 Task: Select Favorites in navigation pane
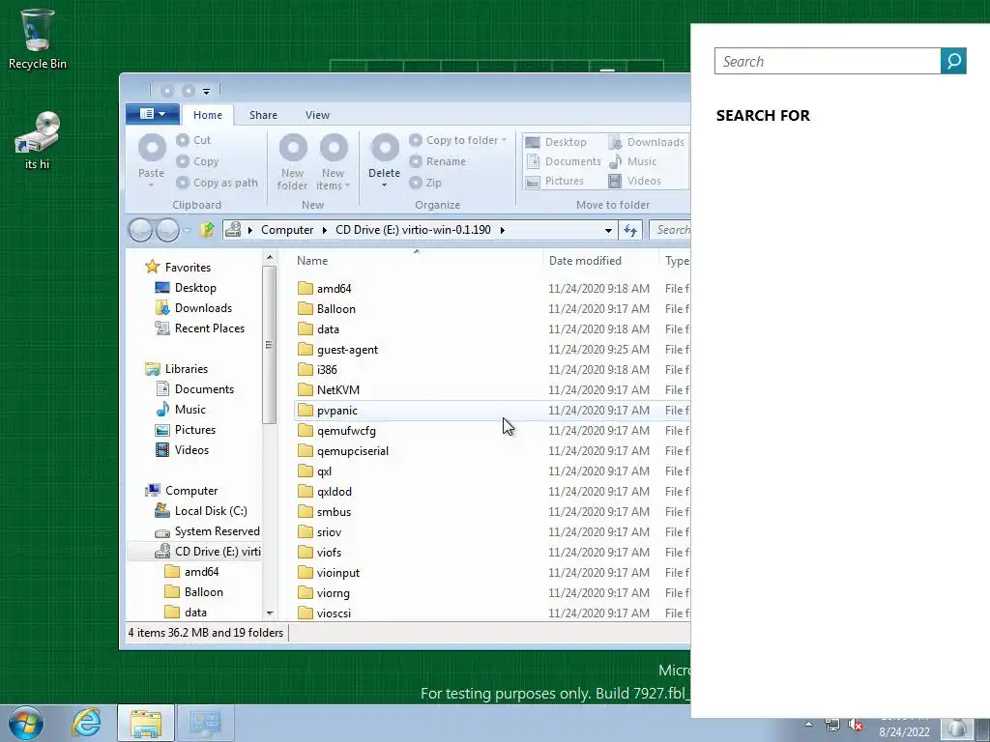point(179,268)
